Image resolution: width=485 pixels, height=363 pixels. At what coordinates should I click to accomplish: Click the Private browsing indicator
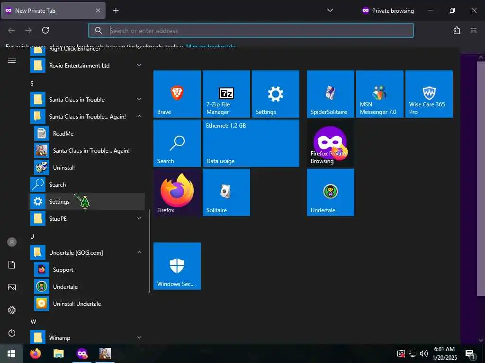pyautogui.click(x=388, y=10)
